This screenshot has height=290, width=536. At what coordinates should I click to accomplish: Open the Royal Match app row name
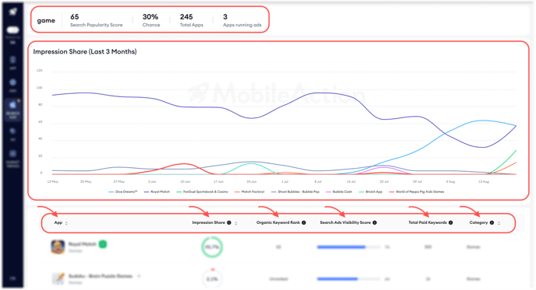83,244
